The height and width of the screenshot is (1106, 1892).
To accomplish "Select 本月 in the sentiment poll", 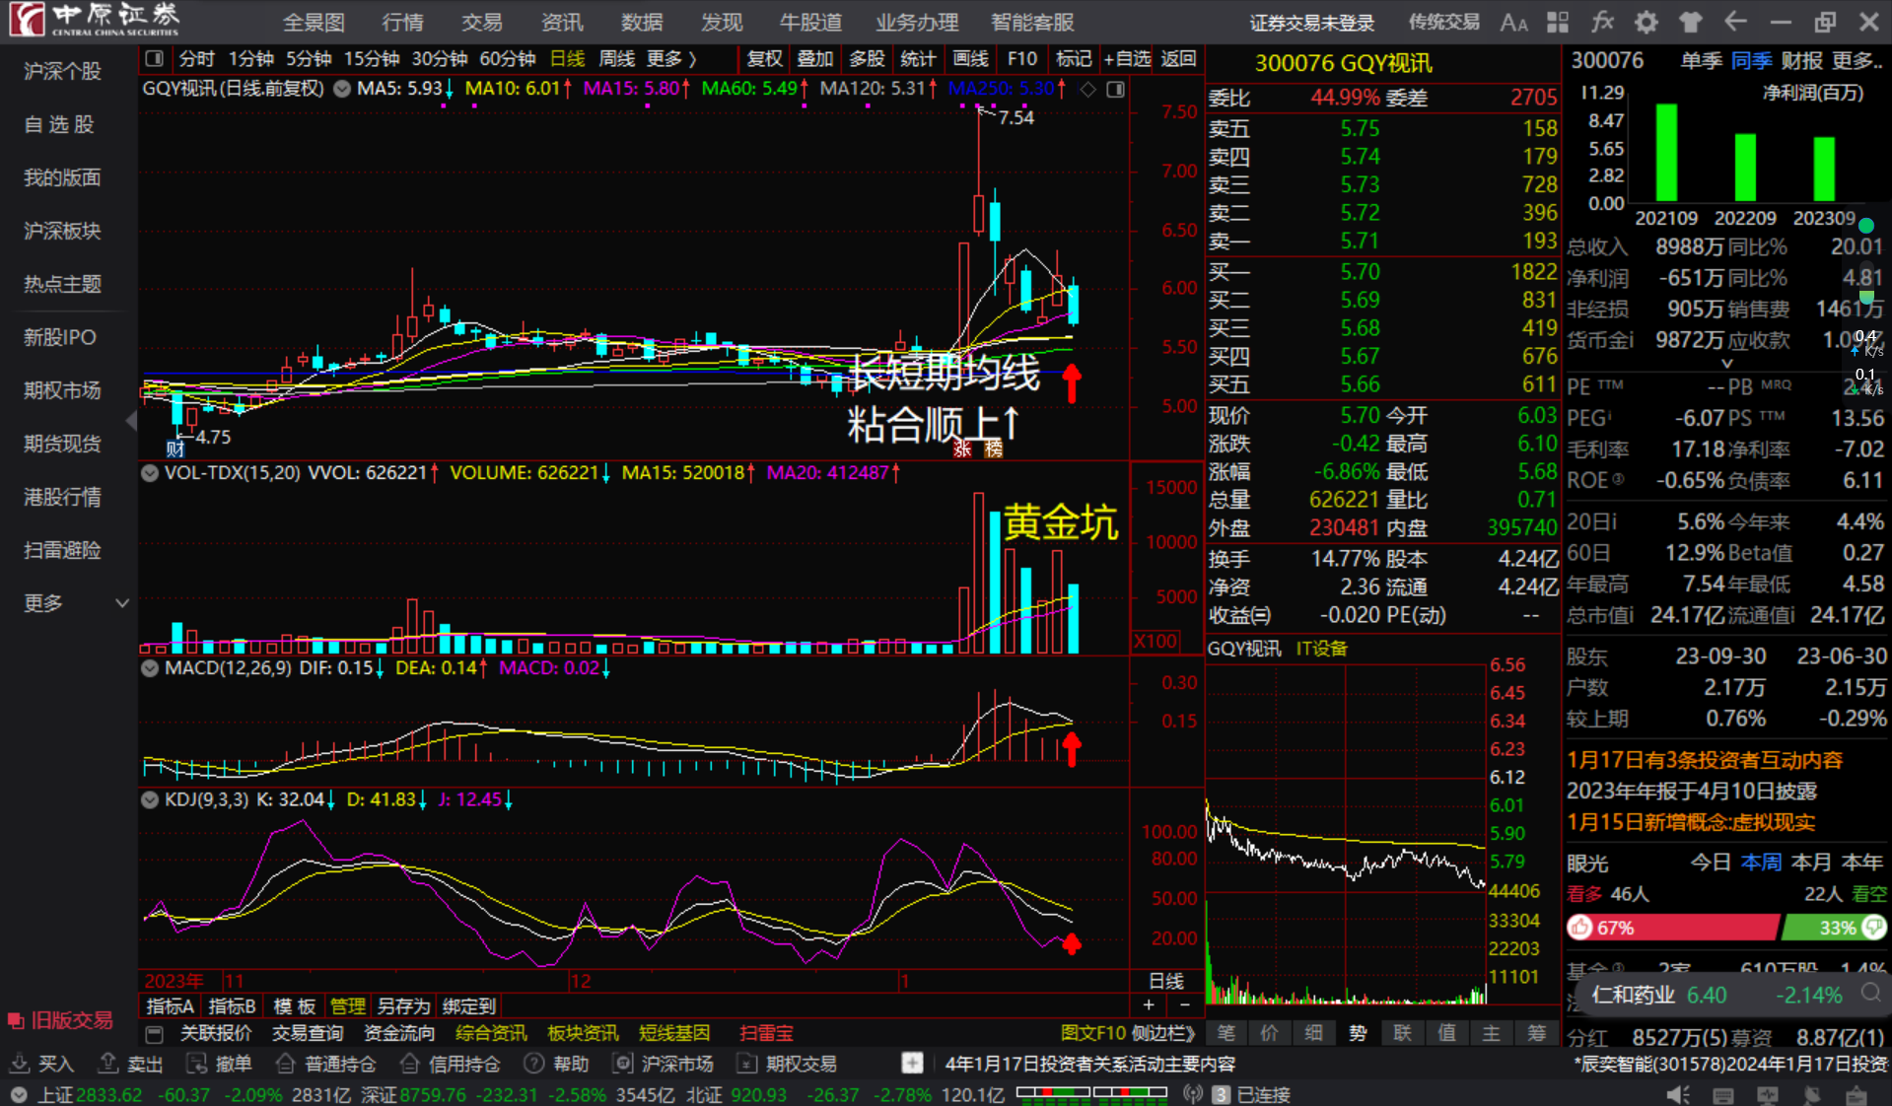I will pyautogui.click(x=1811, y=863).
